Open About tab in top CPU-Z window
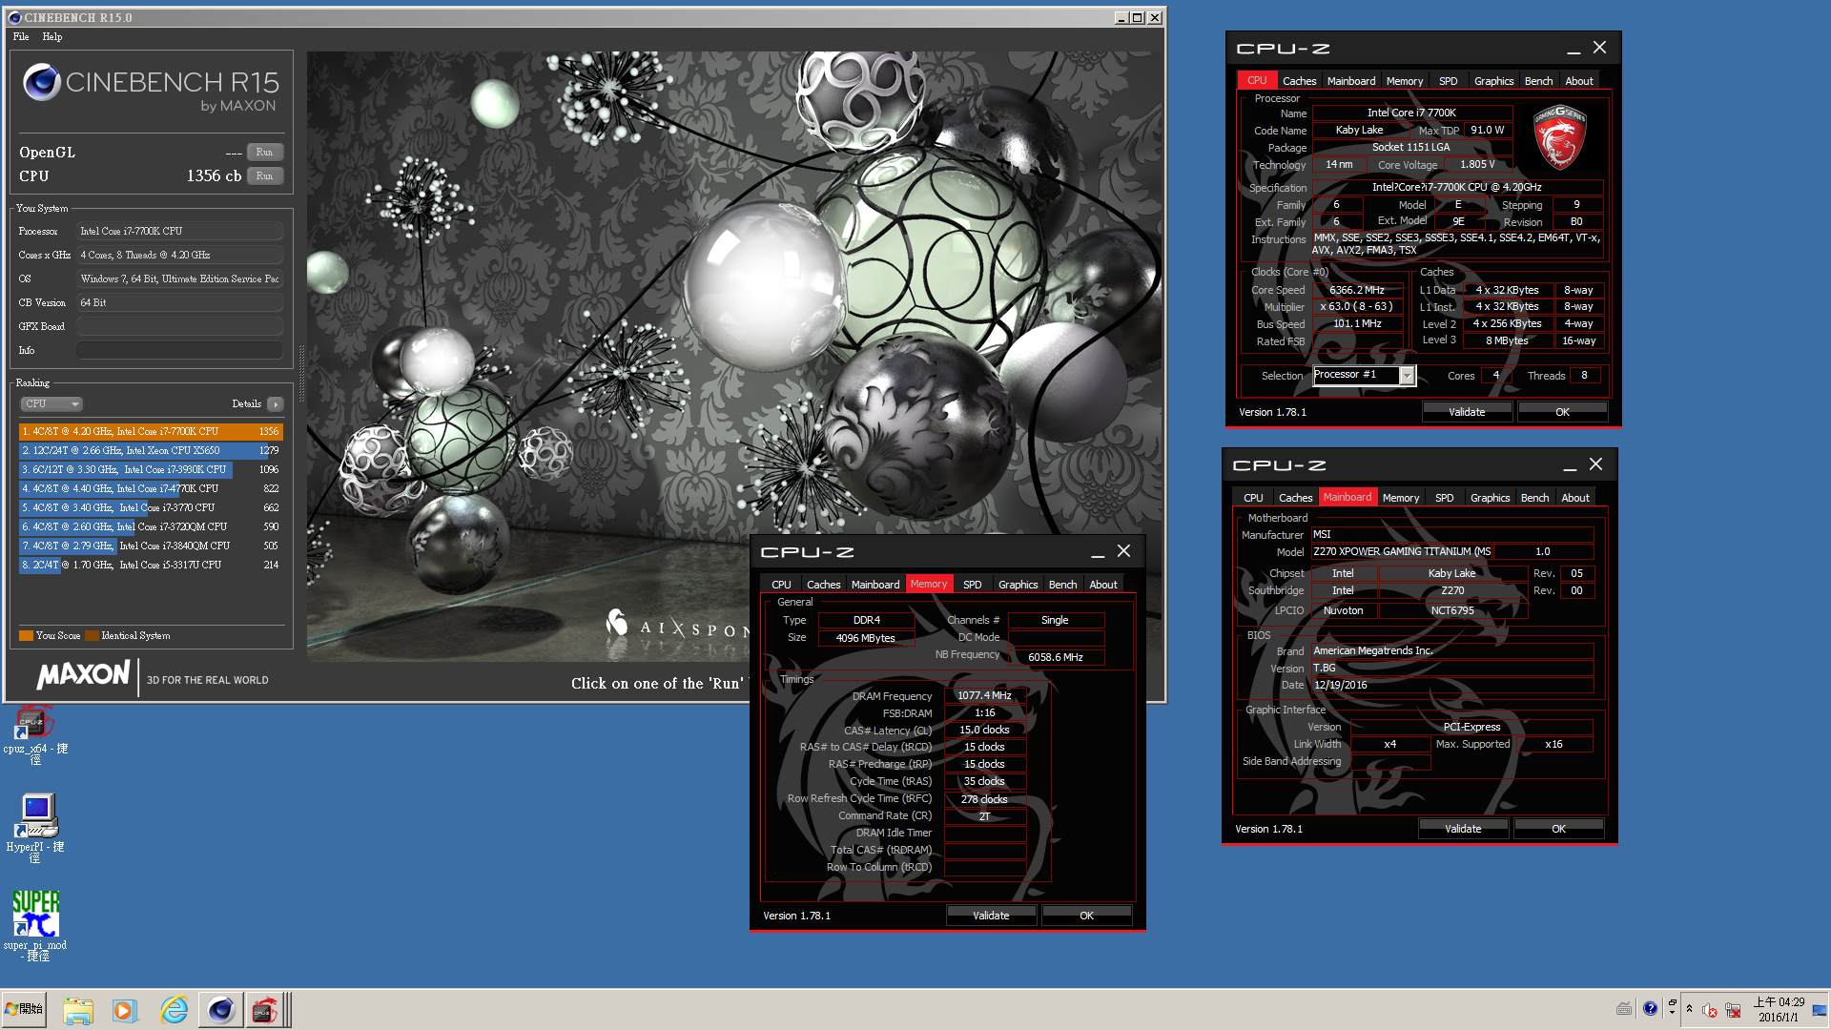Viewport: 1831px width, 1030px height. click(x=1579, y=81)
